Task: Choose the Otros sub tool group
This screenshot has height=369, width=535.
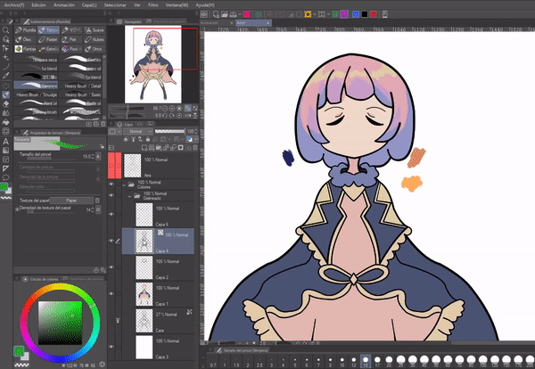Action: pos(95,49)
